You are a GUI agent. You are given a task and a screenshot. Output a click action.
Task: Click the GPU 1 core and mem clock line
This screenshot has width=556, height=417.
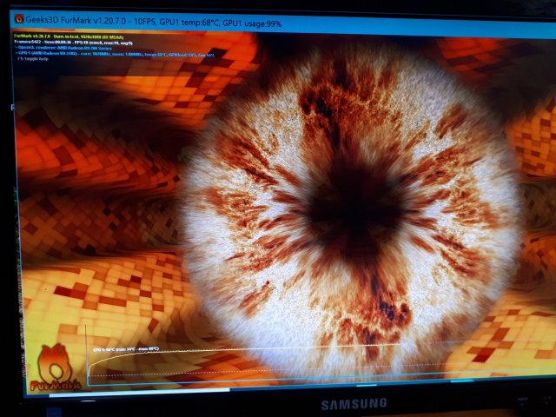(x=115, y=55)
